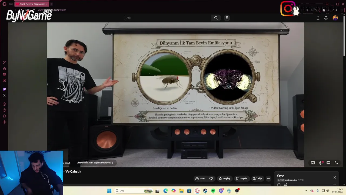Open GX Control in the sidebar

pyautogui.click(x=4, y=63)
